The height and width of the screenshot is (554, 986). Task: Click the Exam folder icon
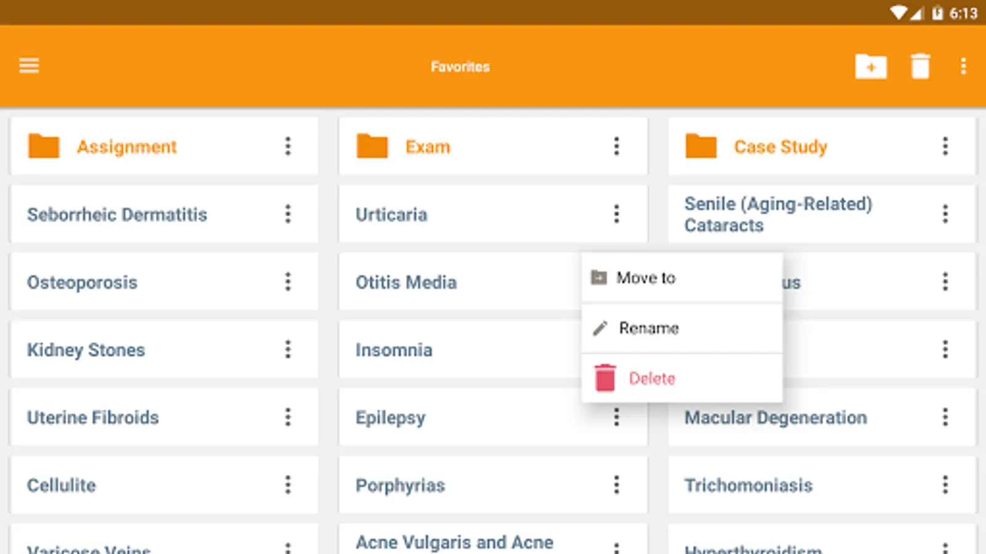click(372, 147)
